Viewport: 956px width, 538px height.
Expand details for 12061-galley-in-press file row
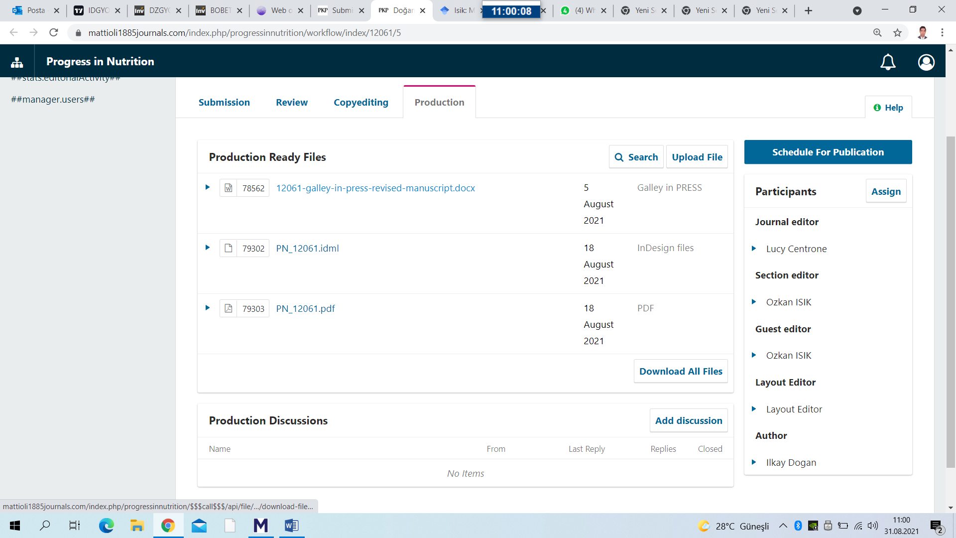[208, 187]
